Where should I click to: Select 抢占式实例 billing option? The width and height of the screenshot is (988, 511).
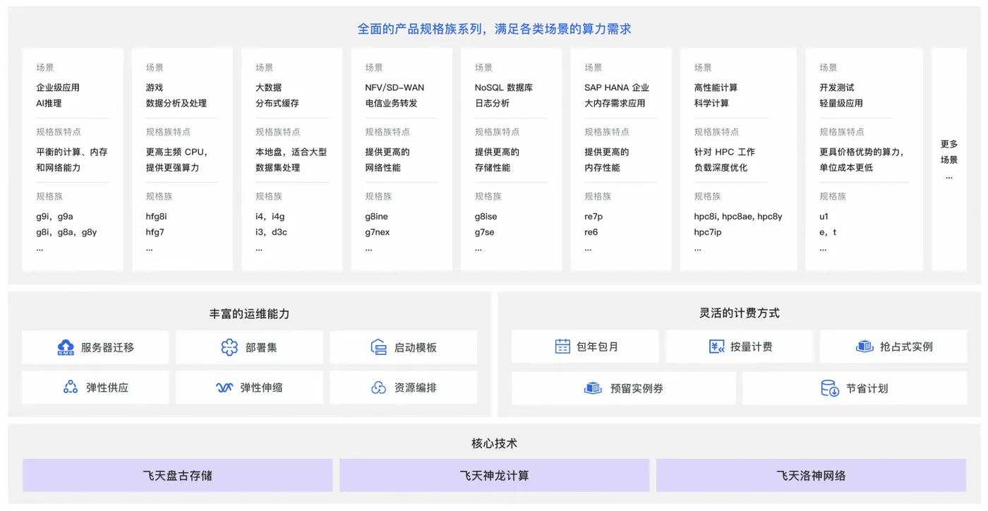(x=893, y=347)
